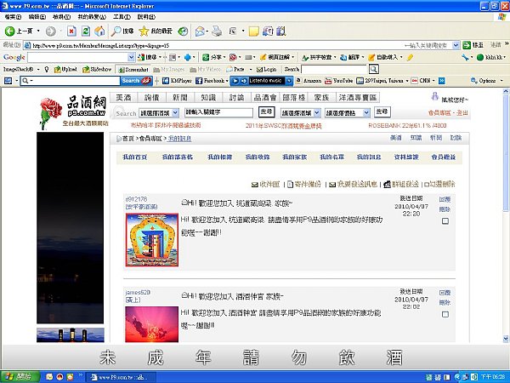Click the green Refresh page icon
The height and width of the screenshot is (383, 510).
pyautogui.click(x=86, y=31)
